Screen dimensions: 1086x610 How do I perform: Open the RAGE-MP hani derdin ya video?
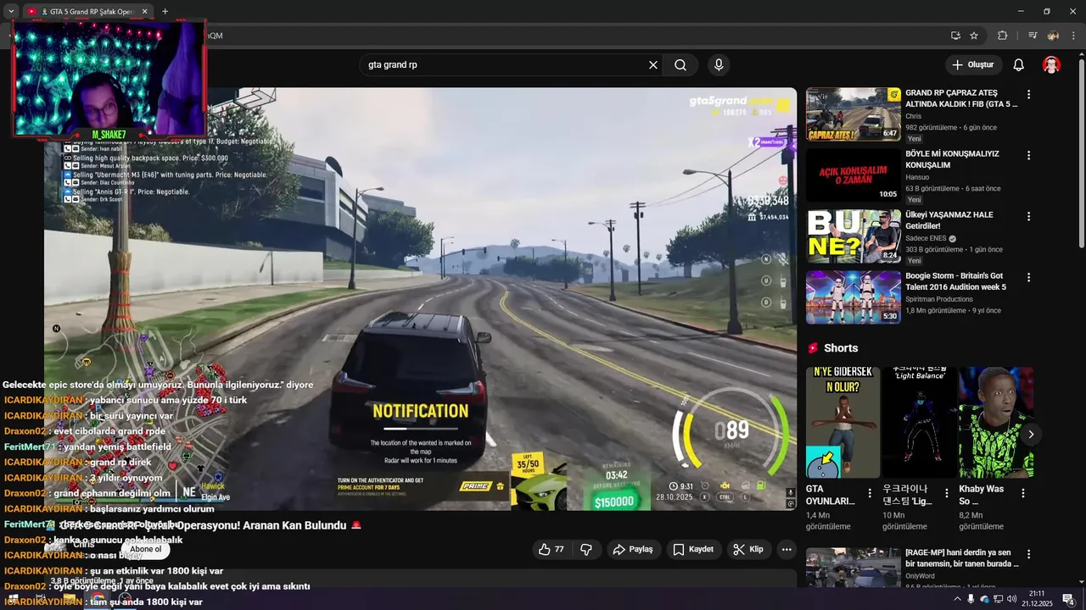[x=962, y=558]
